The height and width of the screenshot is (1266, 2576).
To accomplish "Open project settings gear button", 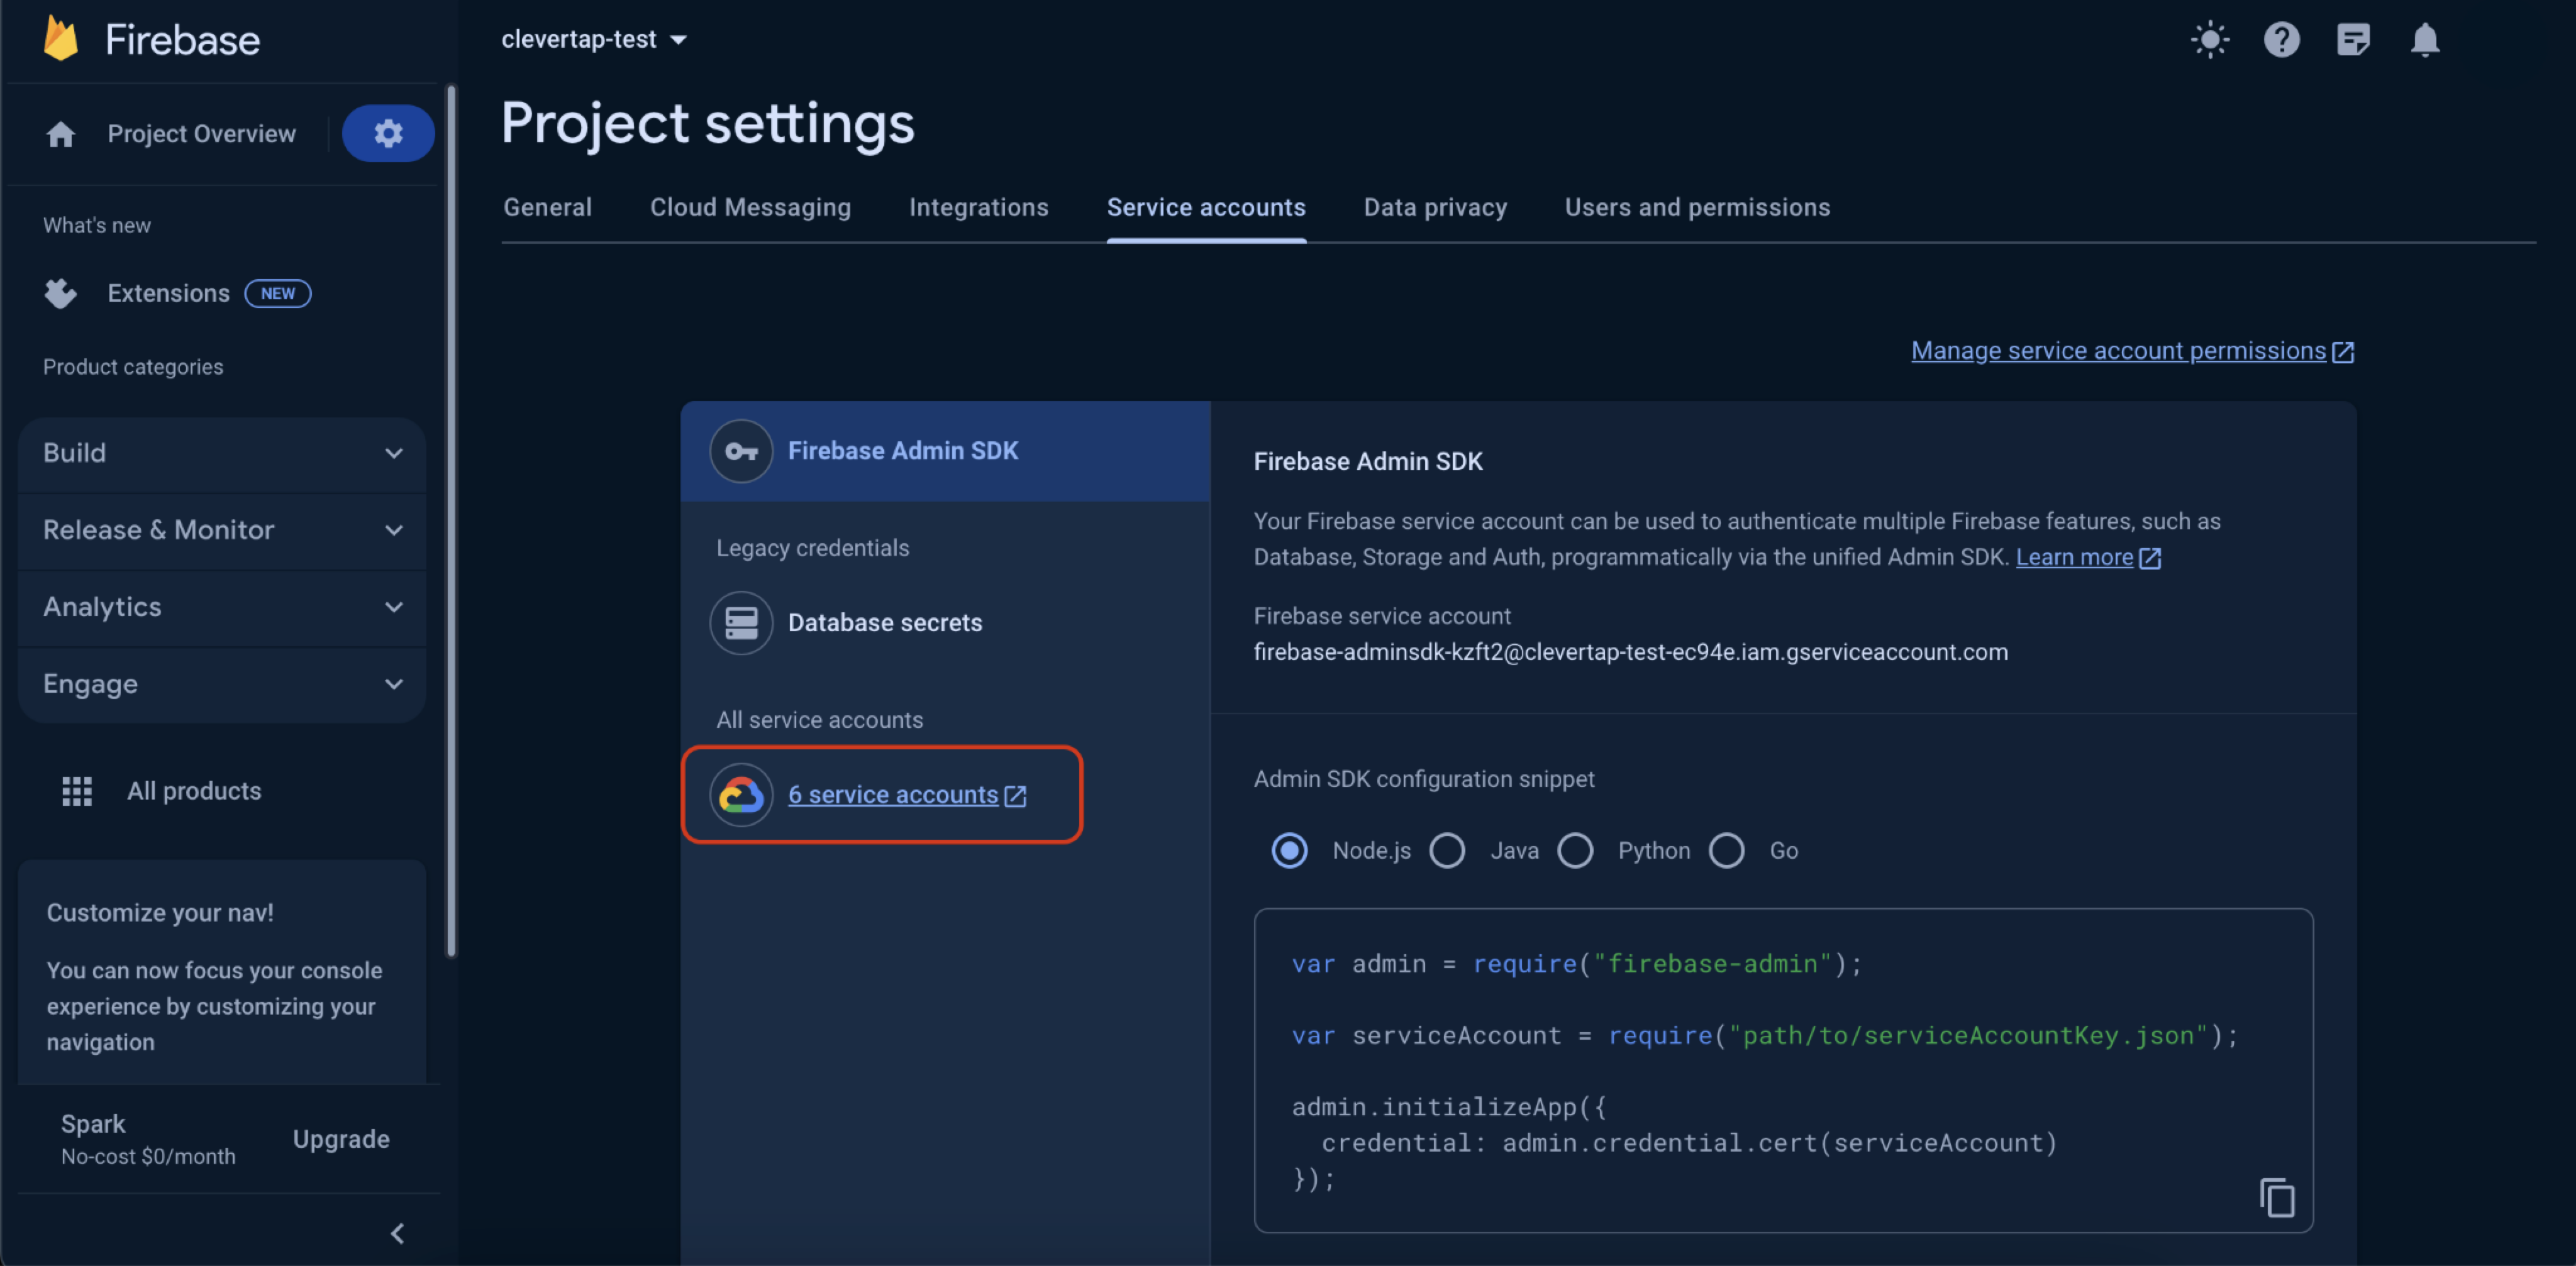I will [x=388, y=133].
